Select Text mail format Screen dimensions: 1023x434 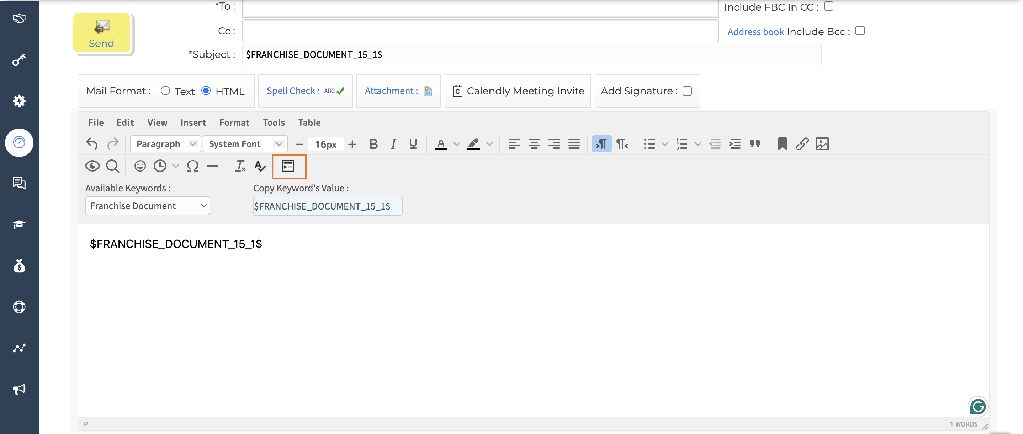click(166, 91)
